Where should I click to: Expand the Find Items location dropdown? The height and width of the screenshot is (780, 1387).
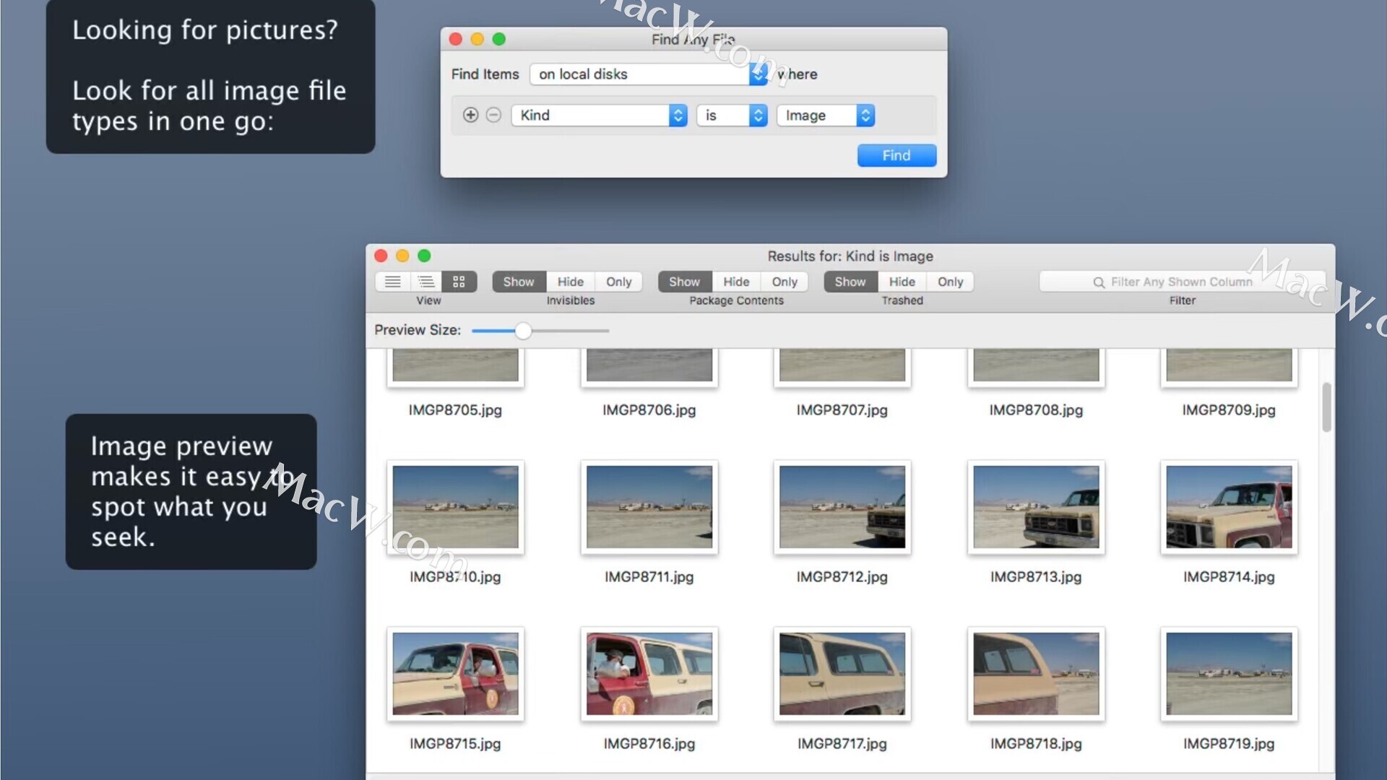pos(760,74)
